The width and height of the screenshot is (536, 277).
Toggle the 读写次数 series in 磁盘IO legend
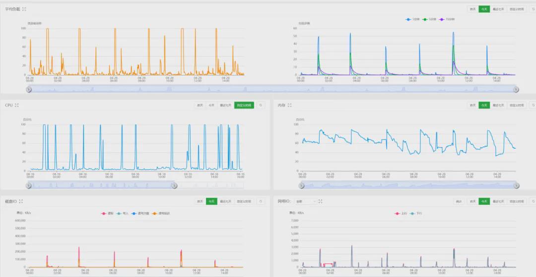(x=140, y=213)
